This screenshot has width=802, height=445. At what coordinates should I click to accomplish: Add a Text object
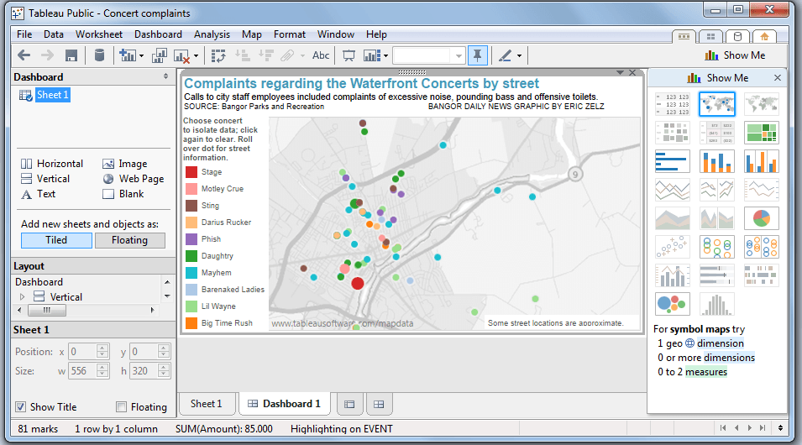click(38, 194)
